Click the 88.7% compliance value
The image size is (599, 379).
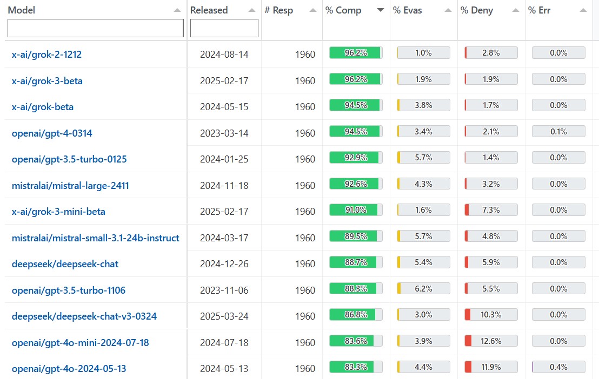356,262
